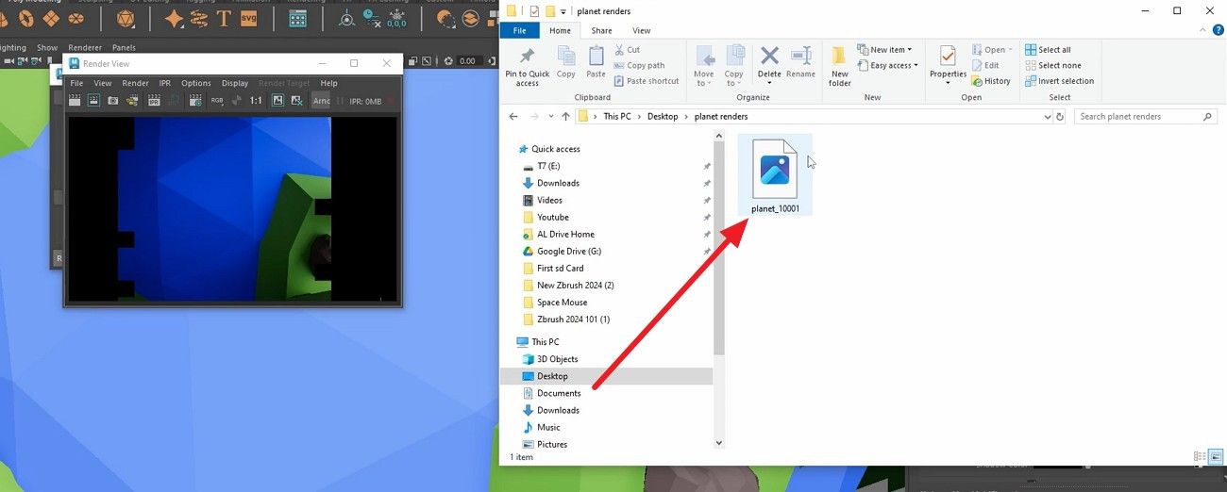Open the address bar history dropdown
Screen dimensions: 1227x492
[1047, 117]
